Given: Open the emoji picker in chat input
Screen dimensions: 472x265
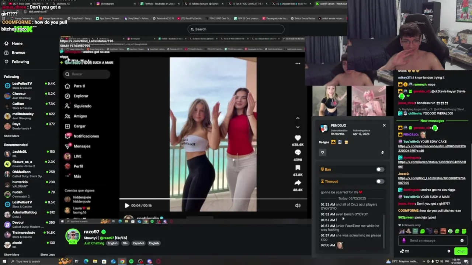Looking at the screenshot, I should (462, 241).
